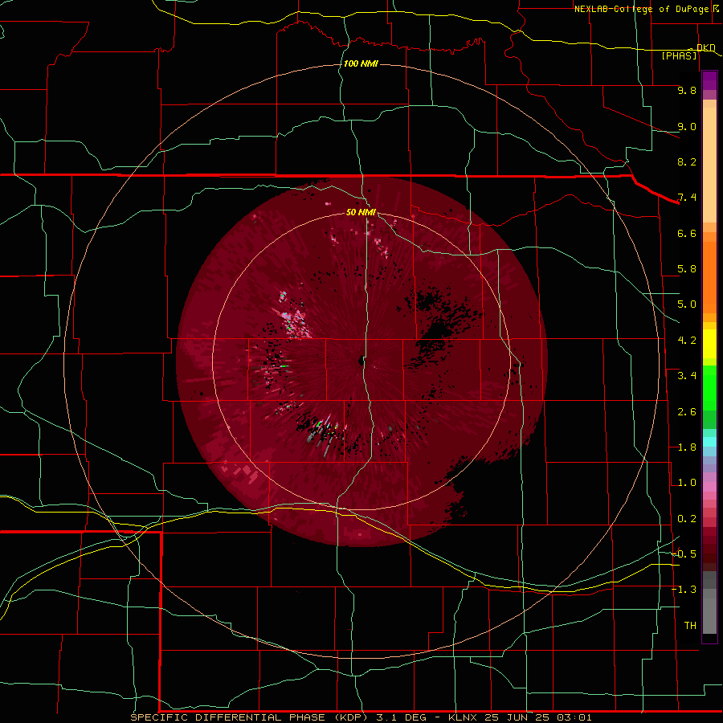Pick the orange color bar segment
Screen dimensions: 723x723
709,278
